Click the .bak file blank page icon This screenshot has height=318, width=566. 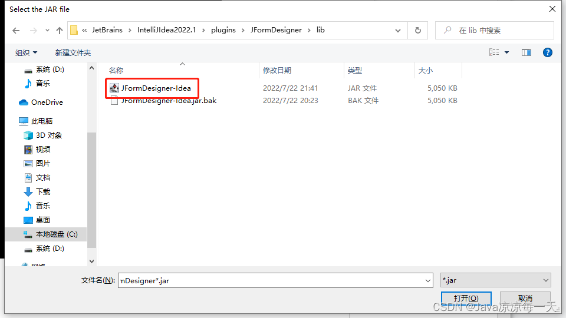click(x=114, y=101)
